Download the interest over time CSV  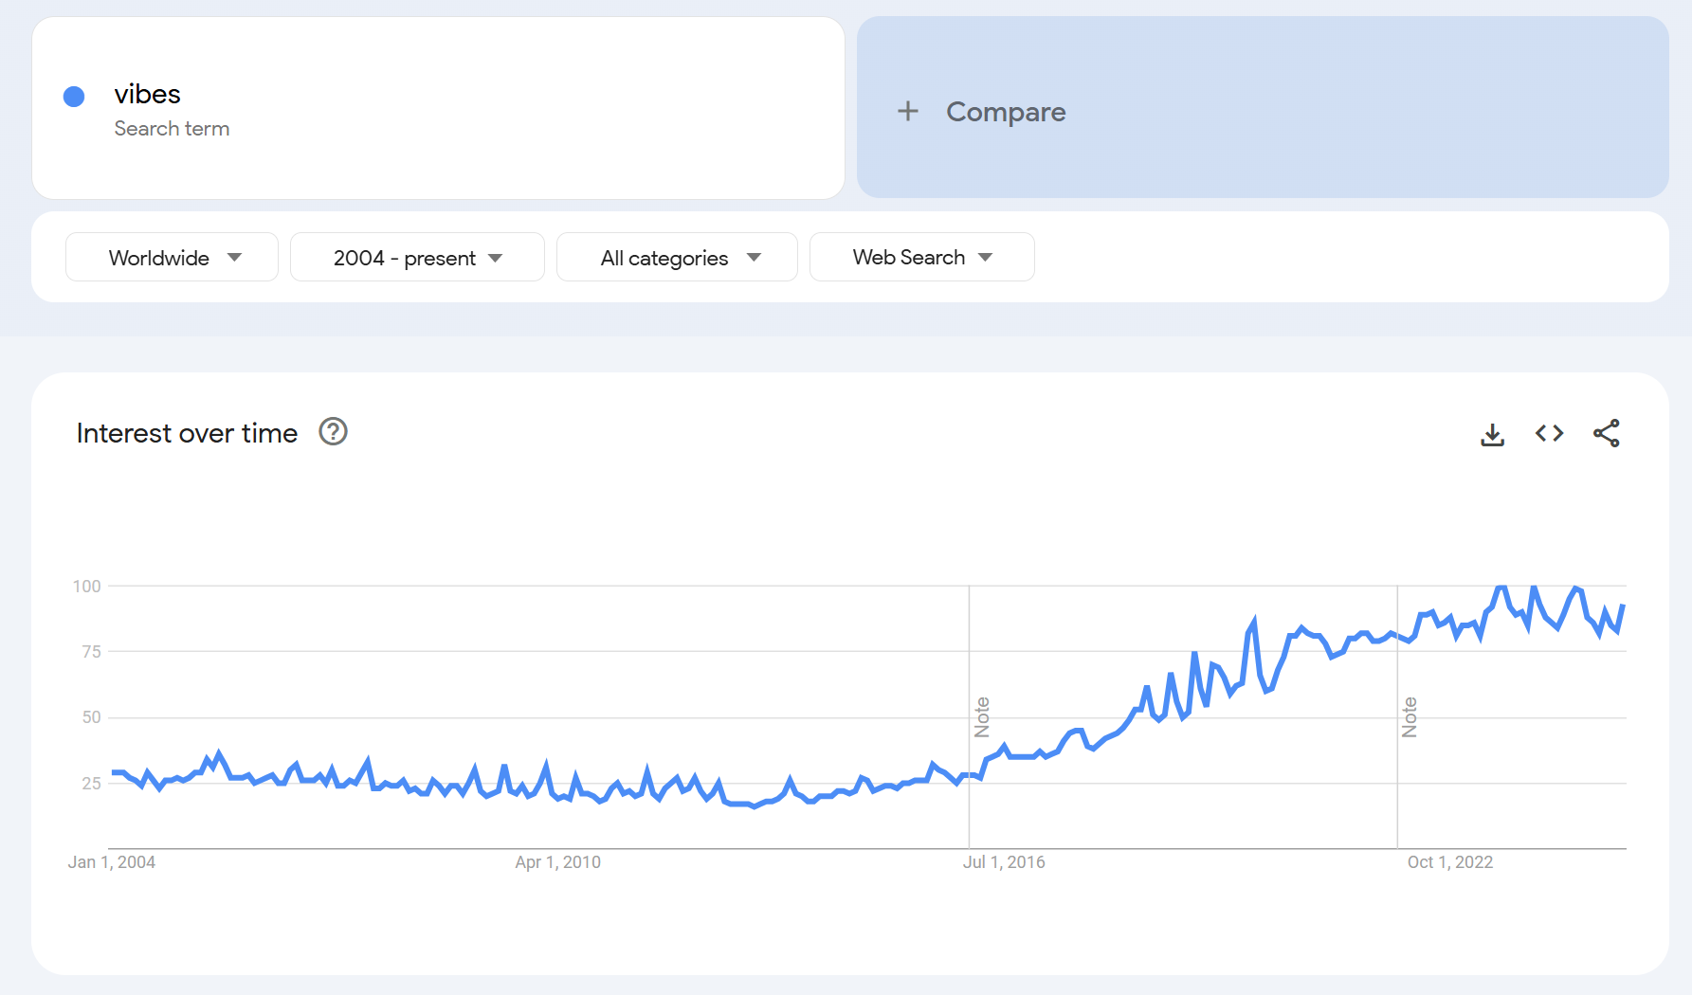click(x=1492, y=434)
